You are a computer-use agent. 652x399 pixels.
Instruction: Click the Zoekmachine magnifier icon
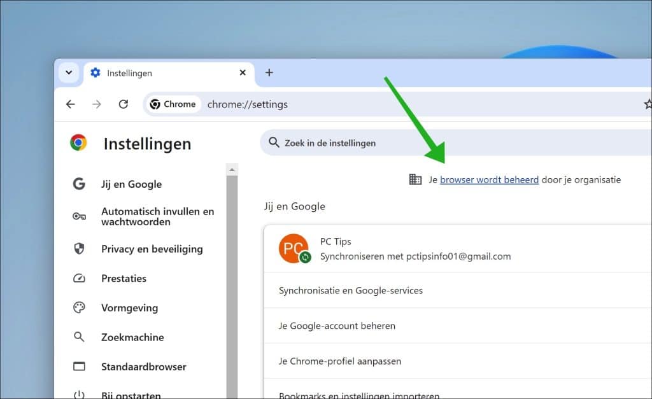tap(79, 337)
